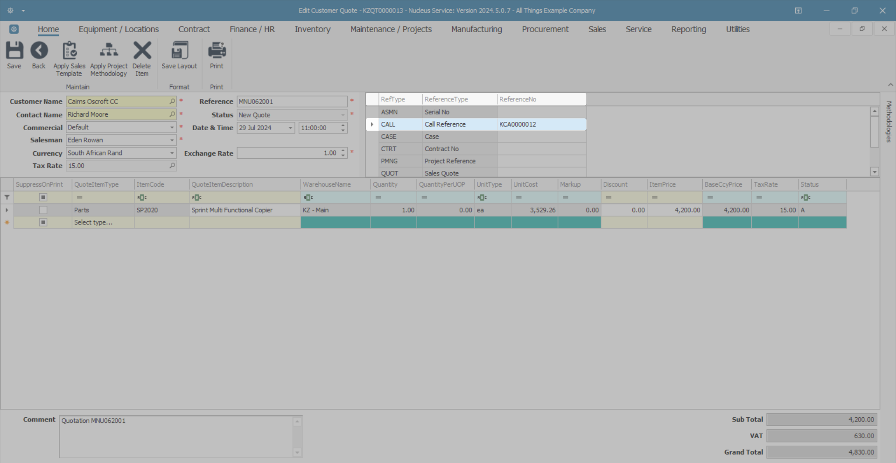Open UnitCost filter equals operator
The height and width of the screenshot is (463, 896).
pyautogui.click(x=518, y=197)
